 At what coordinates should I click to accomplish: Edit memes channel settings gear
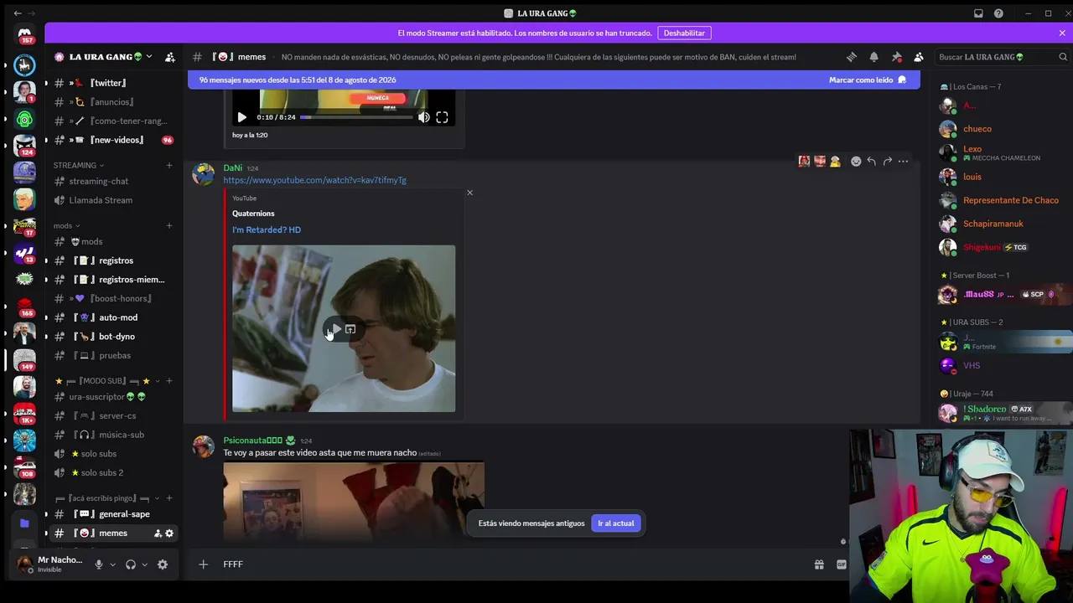[x=169, y=533]
